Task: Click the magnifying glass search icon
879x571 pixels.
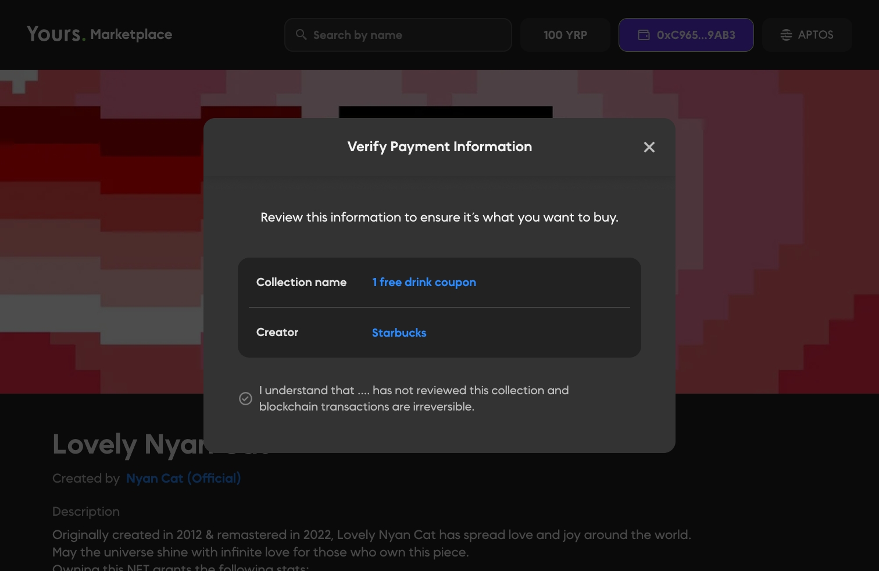Action: [x=301, y=35]
